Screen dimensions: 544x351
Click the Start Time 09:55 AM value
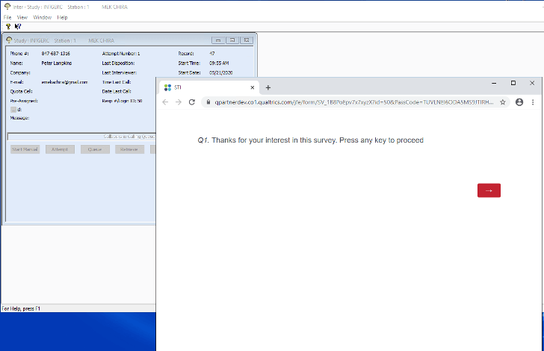pyautogui.click(x=219, y=63)
